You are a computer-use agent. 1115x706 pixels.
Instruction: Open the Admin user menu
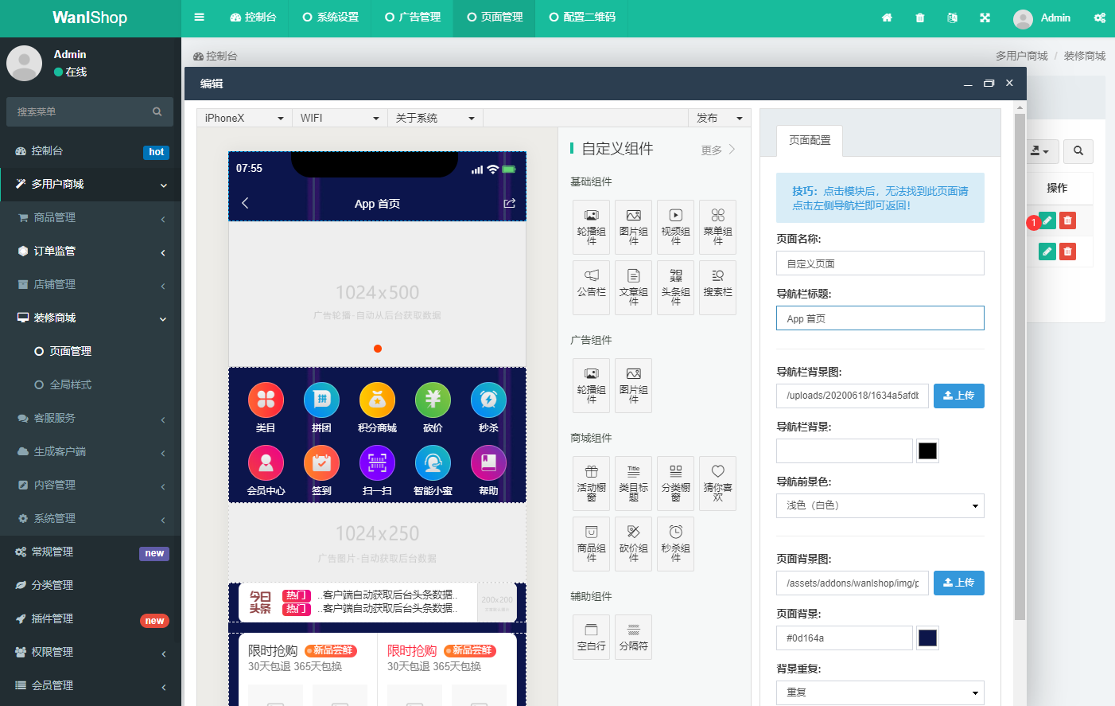pos(1042,18)
